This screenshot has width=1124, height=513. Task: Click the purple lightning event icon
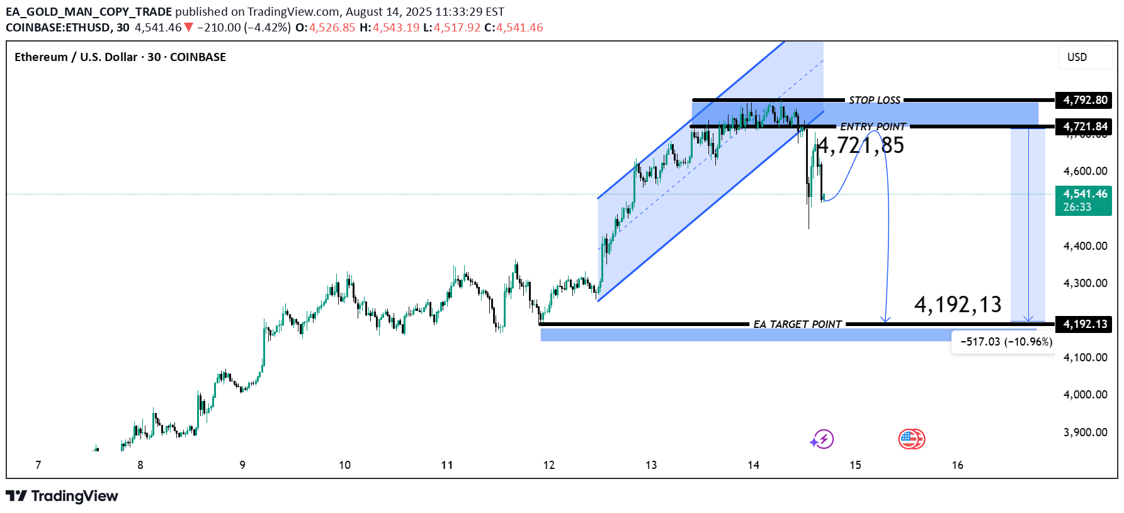[x=822, y=439]
